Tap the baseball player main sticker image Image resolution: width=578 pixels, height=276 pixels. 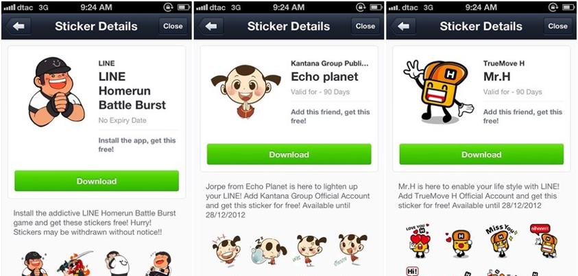pos(56,92)
